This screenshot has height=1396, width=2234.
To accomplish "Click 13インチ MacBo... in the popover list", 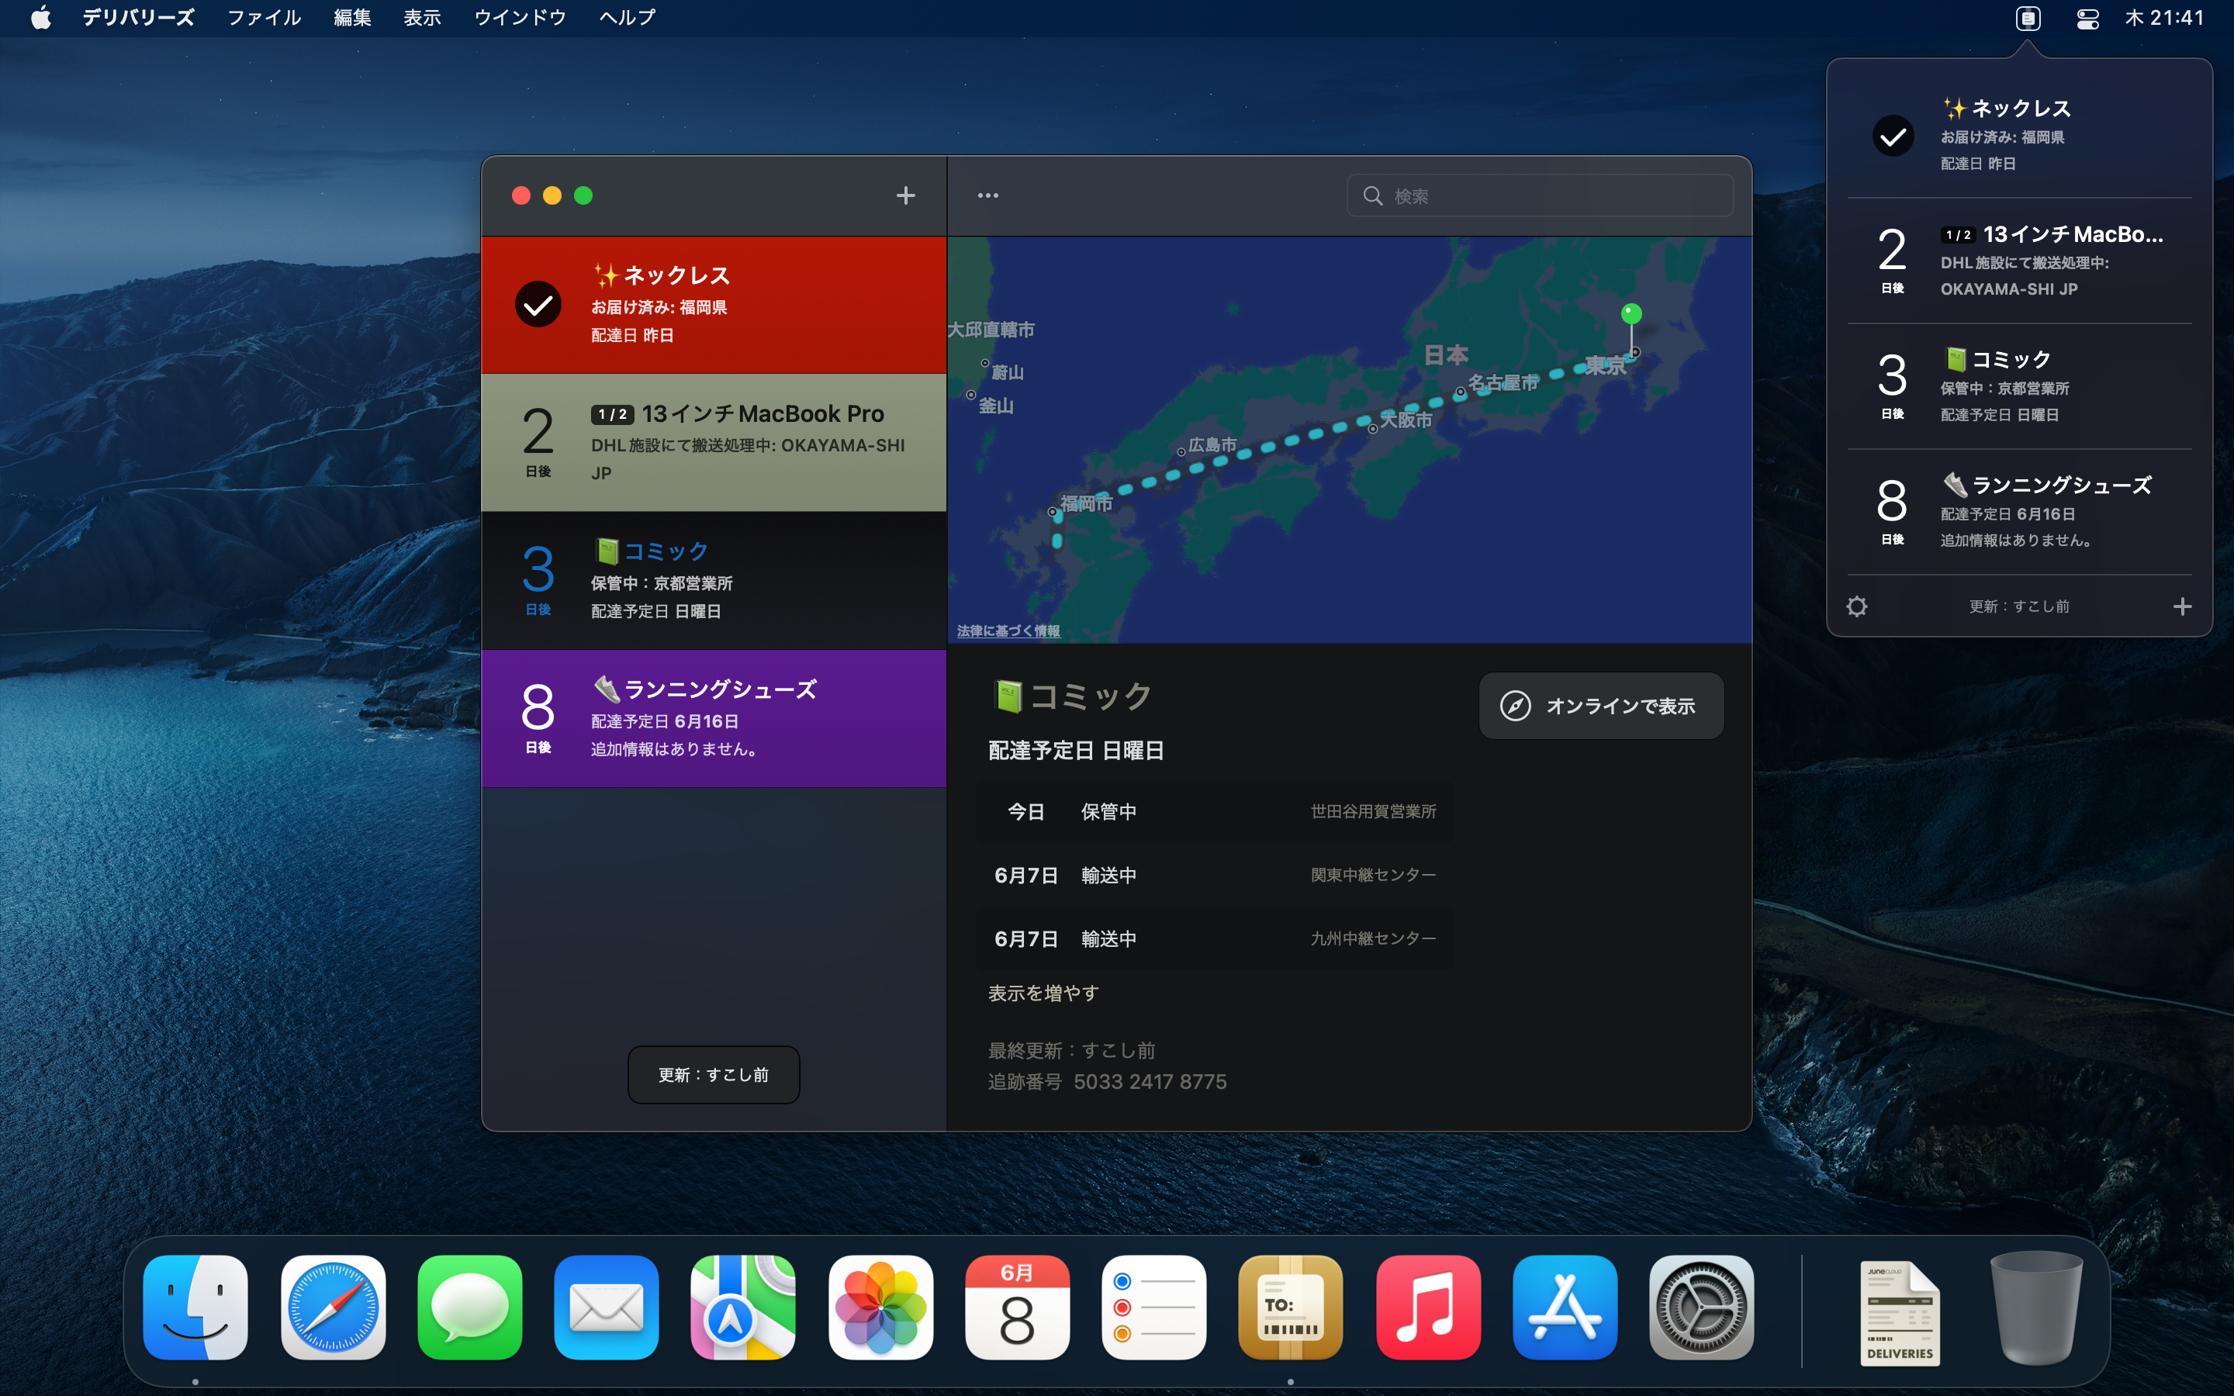I will click(x=2019, y=261).
